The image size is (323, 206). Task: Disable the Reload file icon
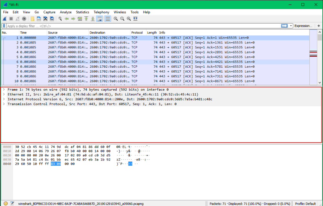(x=52, y=19)
